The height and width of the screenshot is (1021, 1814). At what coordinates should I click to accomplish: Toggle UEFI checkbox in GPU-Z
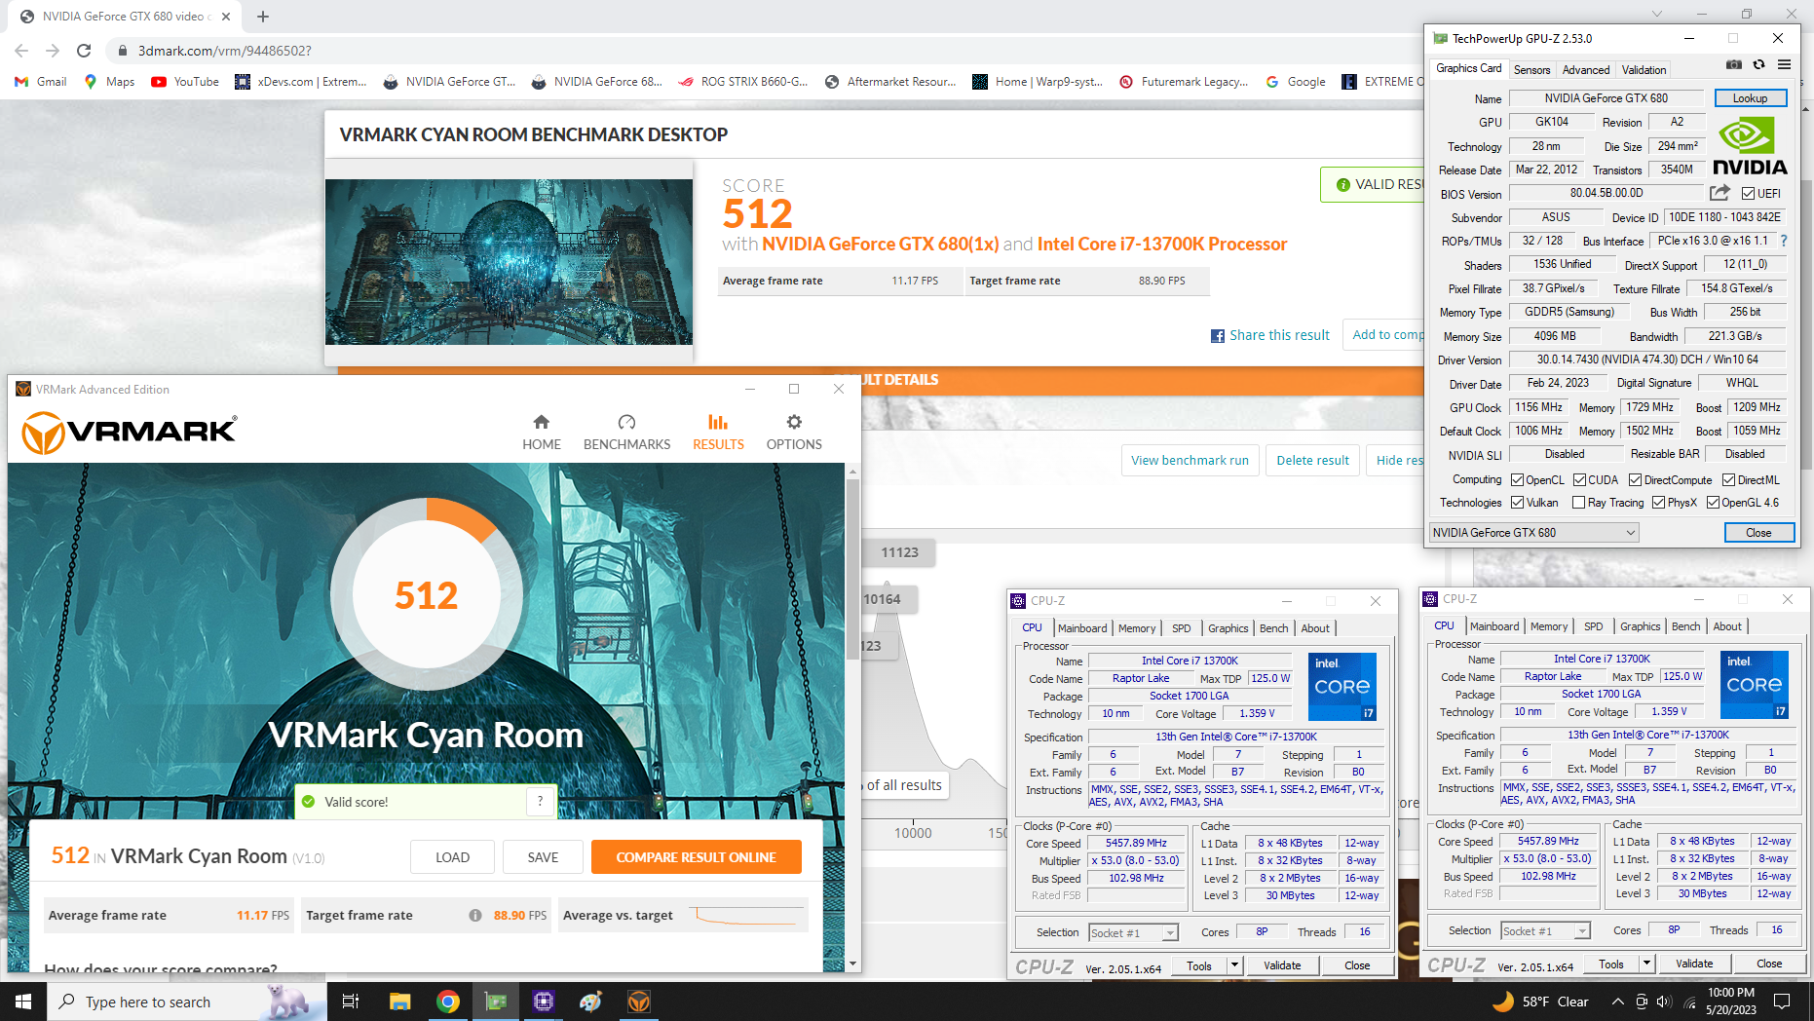pos(1749,194)
